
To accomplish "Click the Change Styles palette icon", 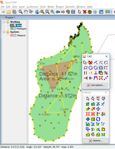I will 68,12.
